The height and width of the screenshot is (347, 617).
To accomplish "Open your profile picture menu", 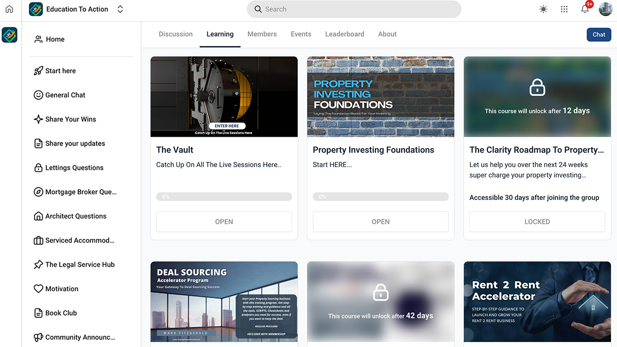I will point(605,9).
